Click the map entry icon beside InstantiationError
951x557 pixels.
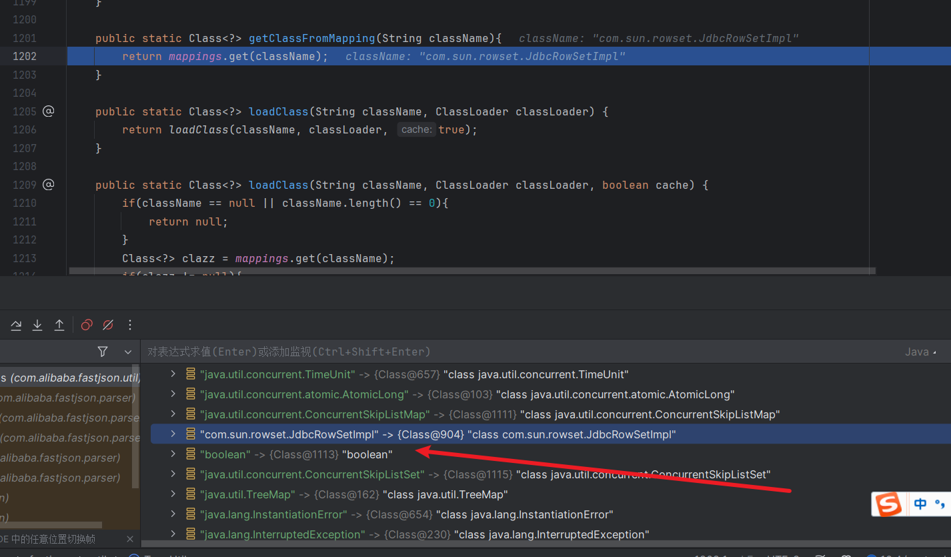[191, 514]
